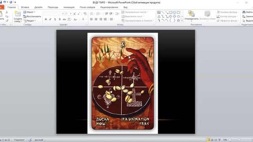Click Преобразовать в SmartArt button

pyautogui.click(x=138, y=21)
